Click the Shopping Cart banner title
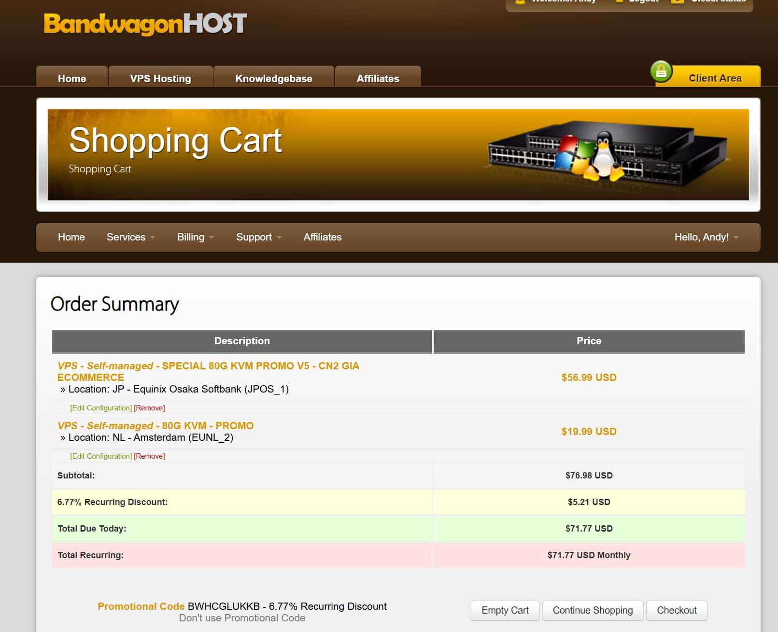This screenshot has height=632, width=778. tap(176, 140)
